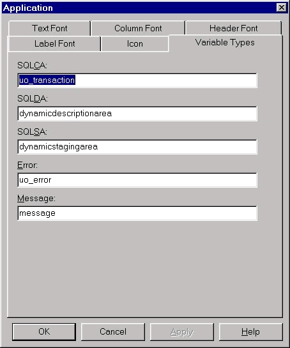Close the Application dialog window
This screenshot has height=348, width=290.
282,8
